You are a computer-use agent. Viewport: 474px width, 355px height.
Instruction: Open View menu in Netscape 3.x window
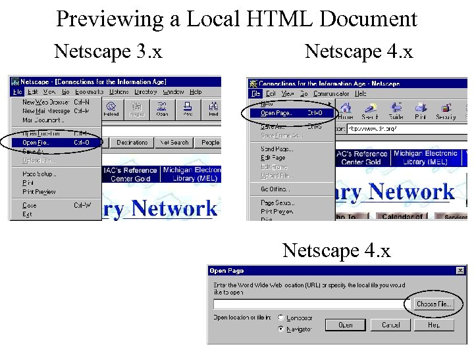pos(49,92)
